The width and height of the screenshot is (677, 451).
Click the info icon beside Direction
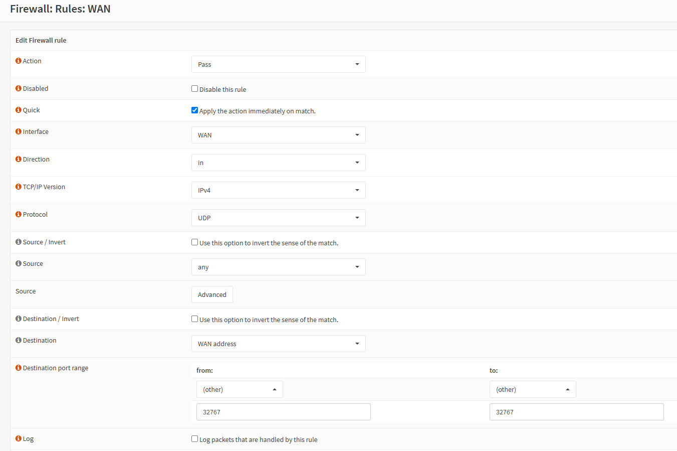(x=18, y=159)
